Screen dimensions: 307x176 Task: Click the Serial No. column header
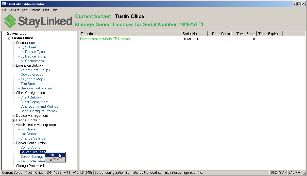click(x=194, y=33)
